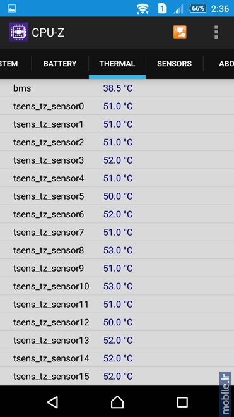Tap the Android back navigation button
The width and height of the screenshot is (234, 417).
point(52,402)
